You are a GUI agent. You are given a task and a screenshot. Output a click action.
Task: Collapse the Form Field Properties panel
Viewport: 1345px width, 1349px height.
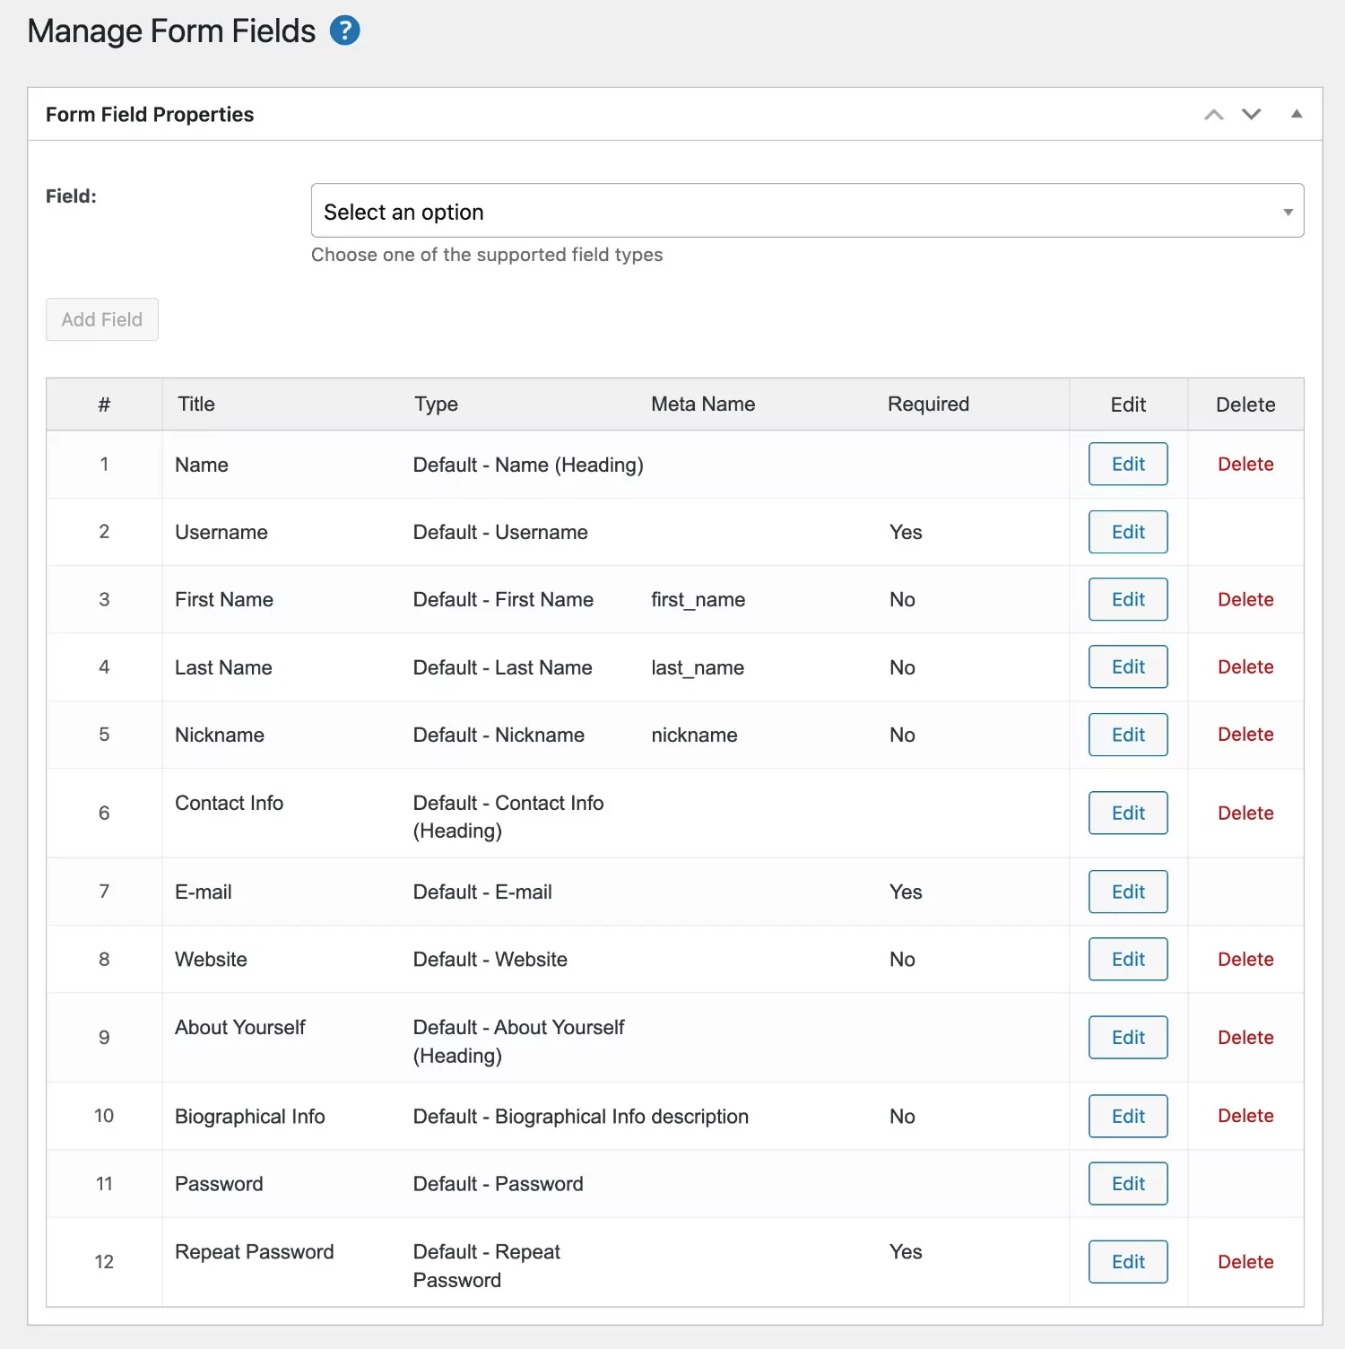[1296, 114]
